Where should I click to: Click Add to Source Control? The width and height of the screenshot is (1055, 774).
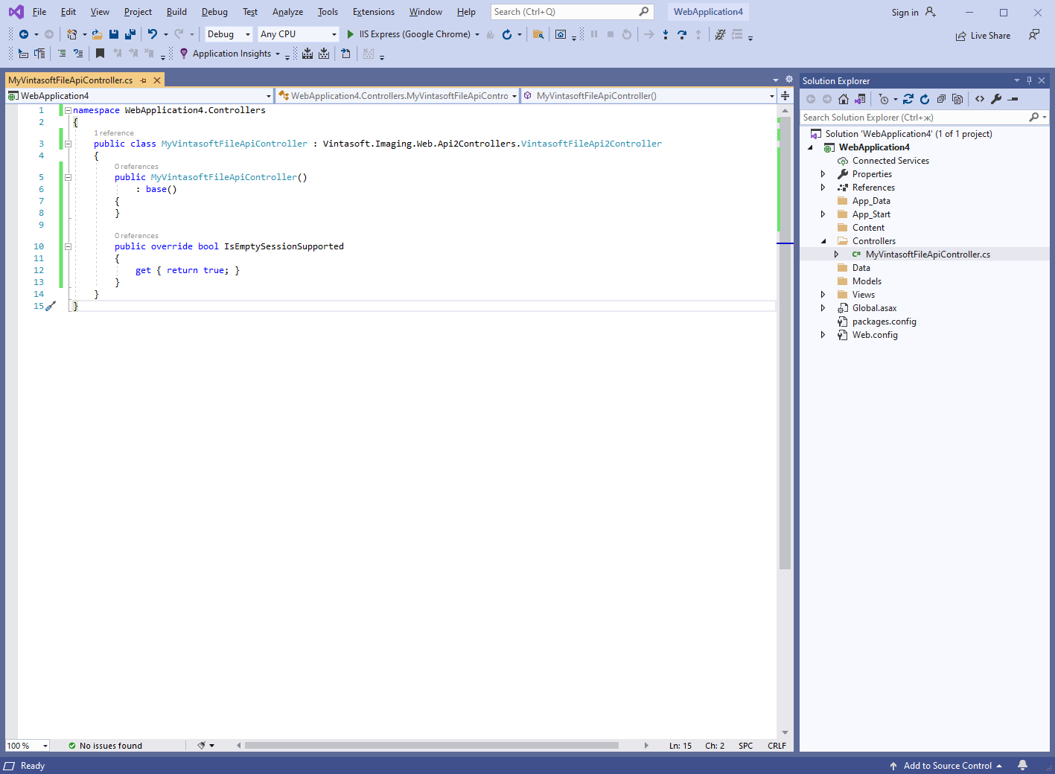pyautogui.click(x=947, y=766)
